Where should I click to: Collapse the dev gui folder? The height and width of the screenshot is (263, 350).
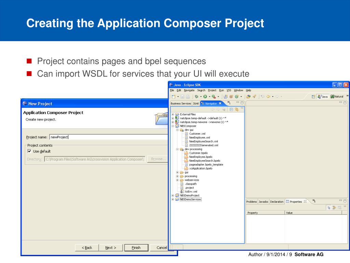[x=177, y=130]
